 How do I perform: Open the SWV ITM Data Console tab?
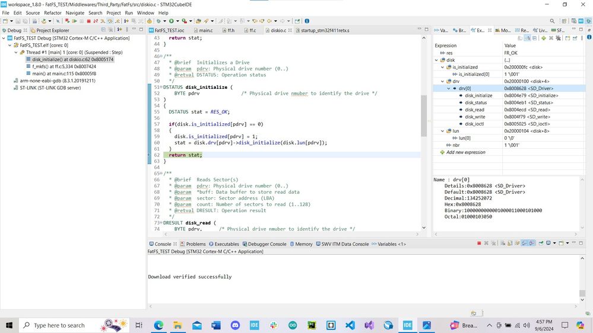[343, 244]
